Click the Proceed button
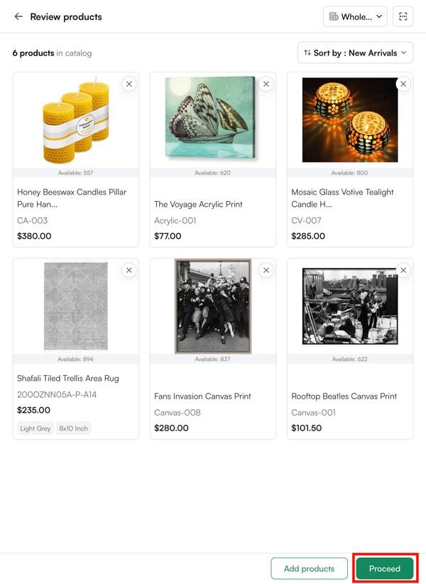This screenshot has height=584, width=426. pos(384,568)
